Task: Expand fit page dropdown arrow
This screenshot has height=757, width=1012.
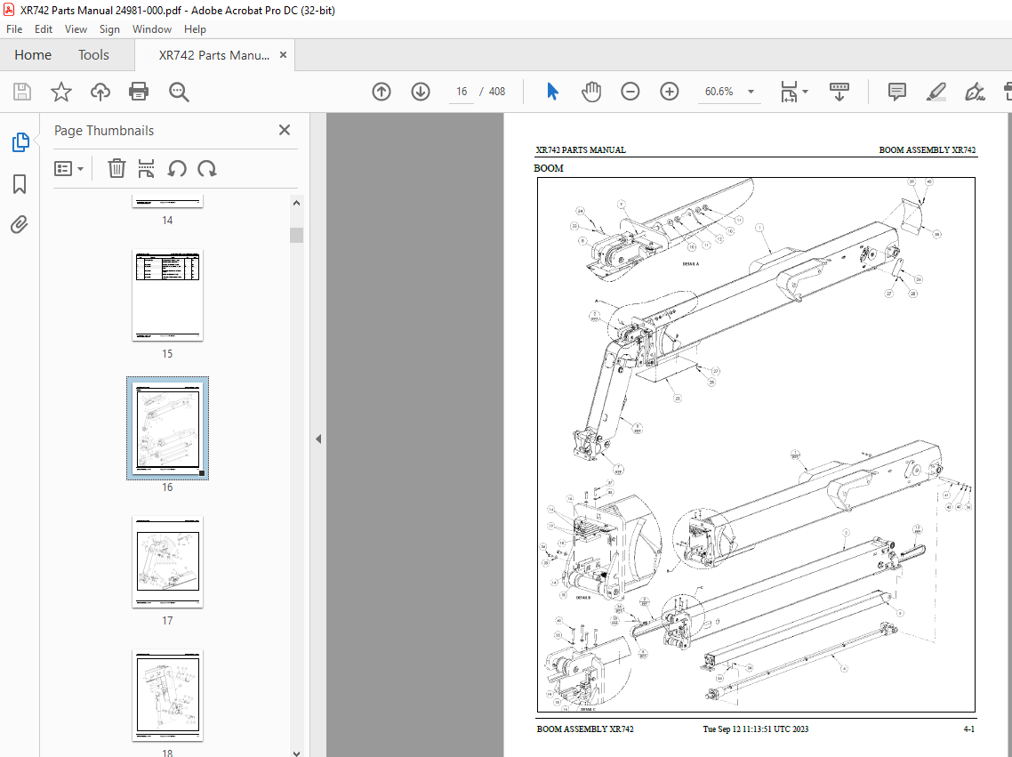Action: (x=805, y=92)
